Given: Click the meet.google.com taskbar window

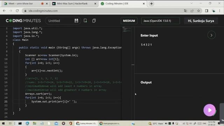Looking at the screenshot, I should tap(110, 123).
